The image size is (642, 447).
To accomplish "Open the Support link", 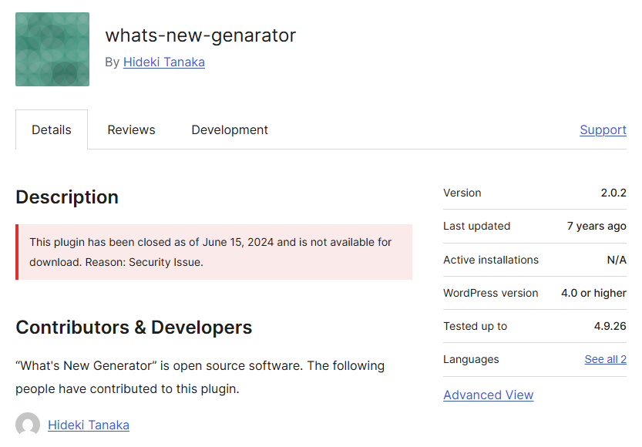I will (603, 129).
